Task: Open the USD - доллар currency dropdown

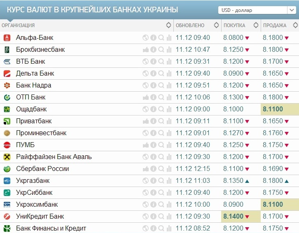Action: coord(257,10)
